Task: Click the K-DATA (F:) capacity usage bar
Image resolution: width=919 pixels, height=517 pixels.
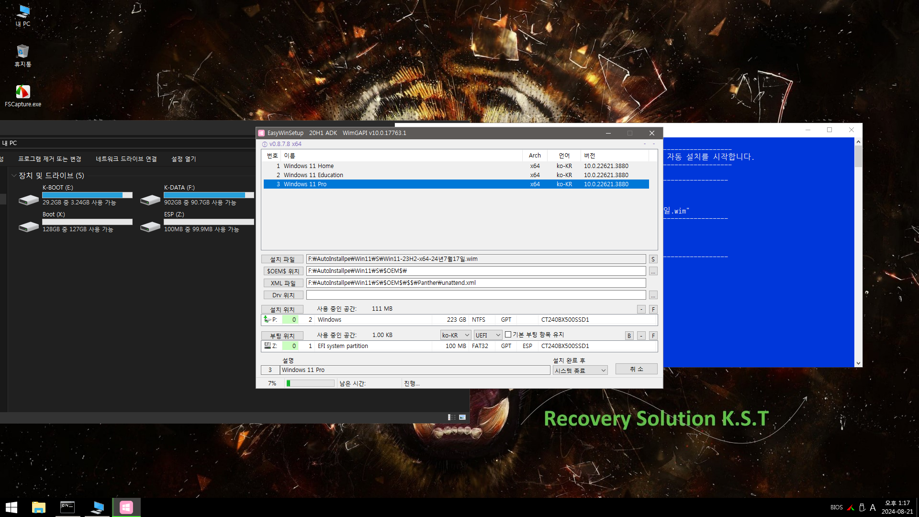Action: coord(209,195)
